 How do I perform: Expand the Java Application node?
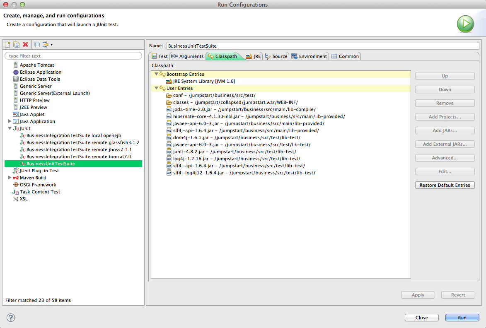pos(10,121)
